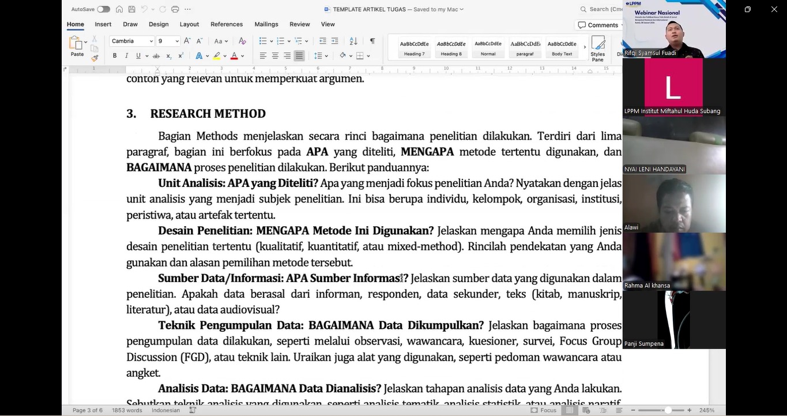Undo the last action
The height and width of the screenshot is (416, 787).
point(144,9)
